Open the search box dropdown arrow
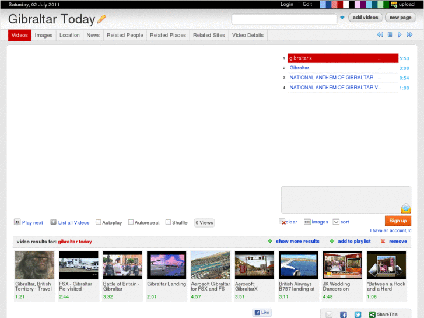Screen dimensions: 424x318 [342, 18]
